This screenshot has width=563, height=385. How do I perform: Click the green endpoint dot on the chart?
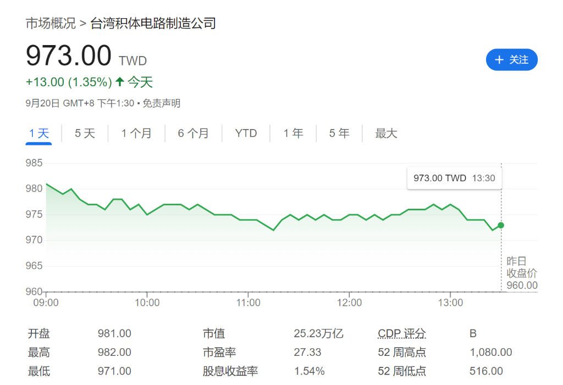[x=501, y=225]
